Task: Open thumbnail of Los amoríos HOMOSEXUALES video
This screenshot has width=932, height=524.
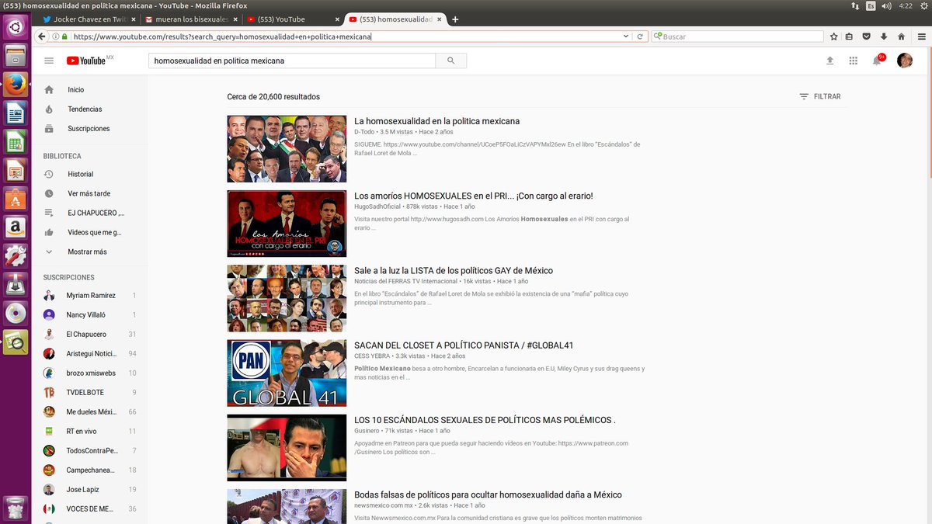Action: tap(287, 224)
